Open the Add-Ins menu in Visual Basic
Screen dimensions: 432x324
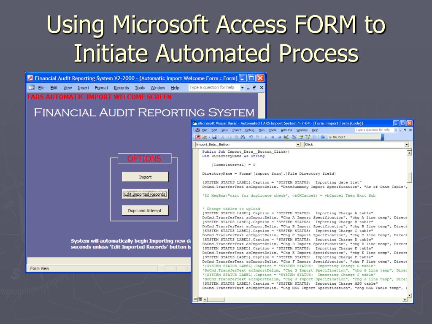click(x=286, y=130)
